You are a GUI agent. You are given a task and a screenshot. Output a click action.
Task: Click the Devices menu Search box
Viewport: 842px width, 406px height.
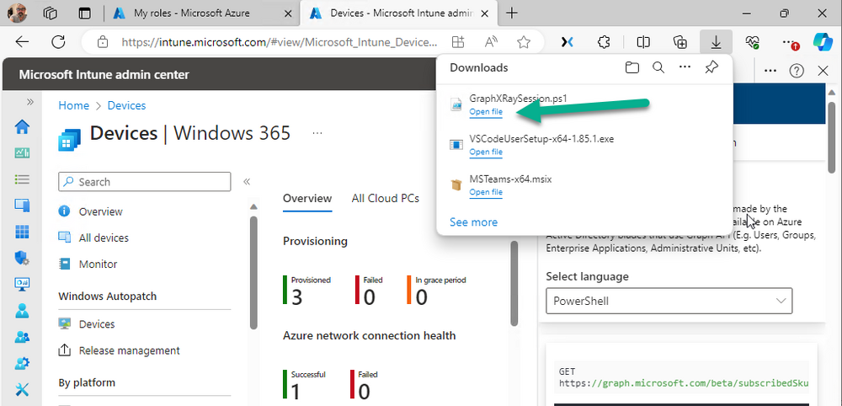pos(145,181)
